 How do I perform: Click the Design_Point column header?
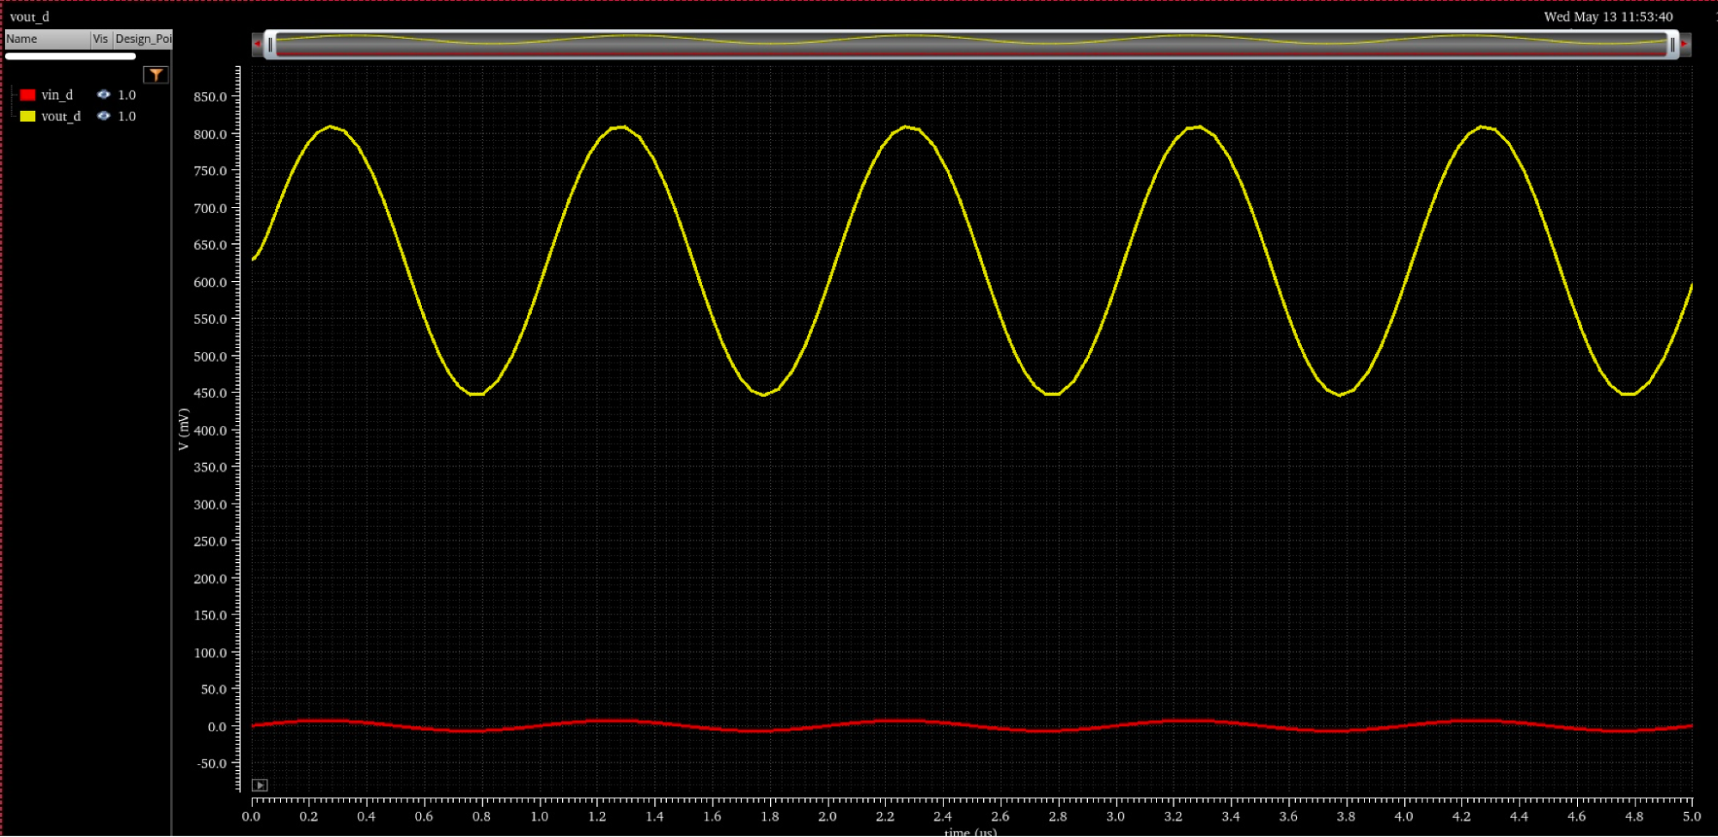tap(144, 39)
